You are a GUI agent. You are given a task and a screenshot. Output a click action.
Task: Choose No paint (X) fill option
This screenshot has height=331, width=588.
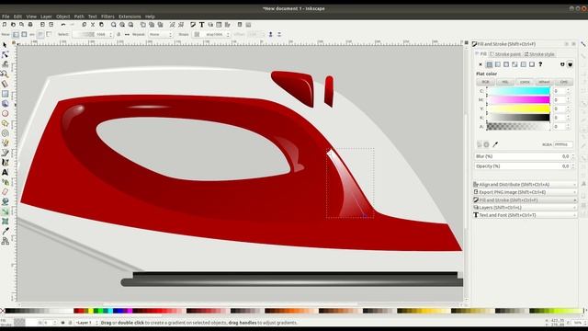(x=481, y=64)
